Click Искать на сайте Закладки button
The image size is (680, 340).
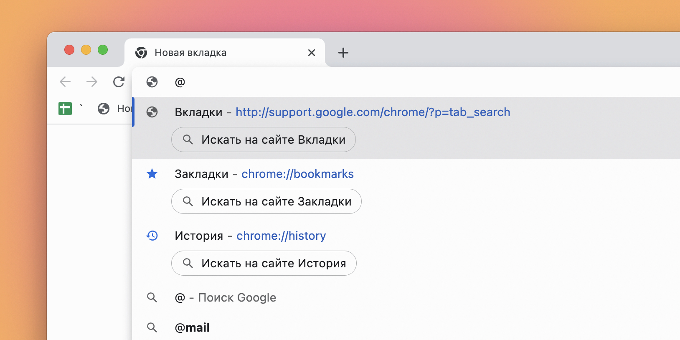[266, 201]
